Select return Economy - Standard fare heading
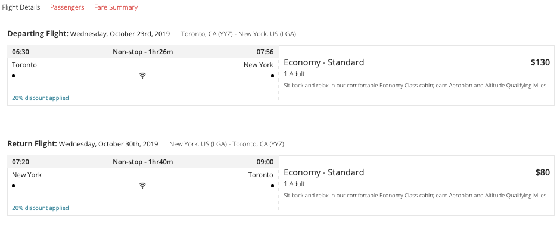This screenshot has width=560, height=226. [324, 172]
